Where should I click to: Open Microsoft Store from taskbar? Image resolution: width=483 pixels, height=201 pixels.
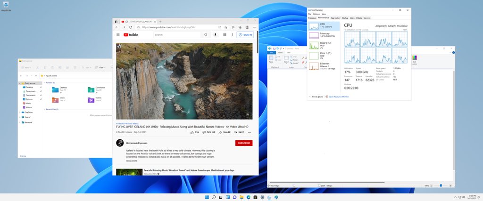click(255, 197)
